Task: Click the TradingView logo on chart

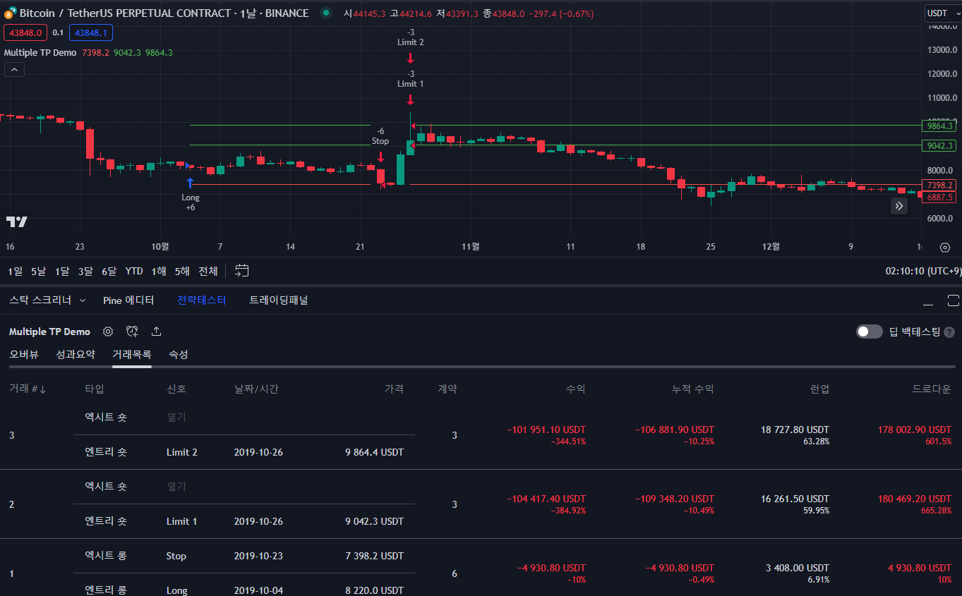Action: click(x=17, y=221)
